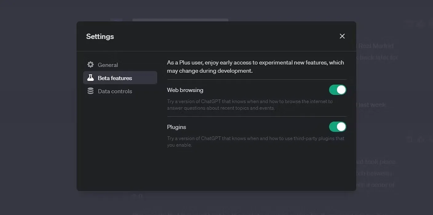The height and width of the screenshot is (215, 433).
Task: Click the Plugins description about third-party plugins
Action: [256, 142]
